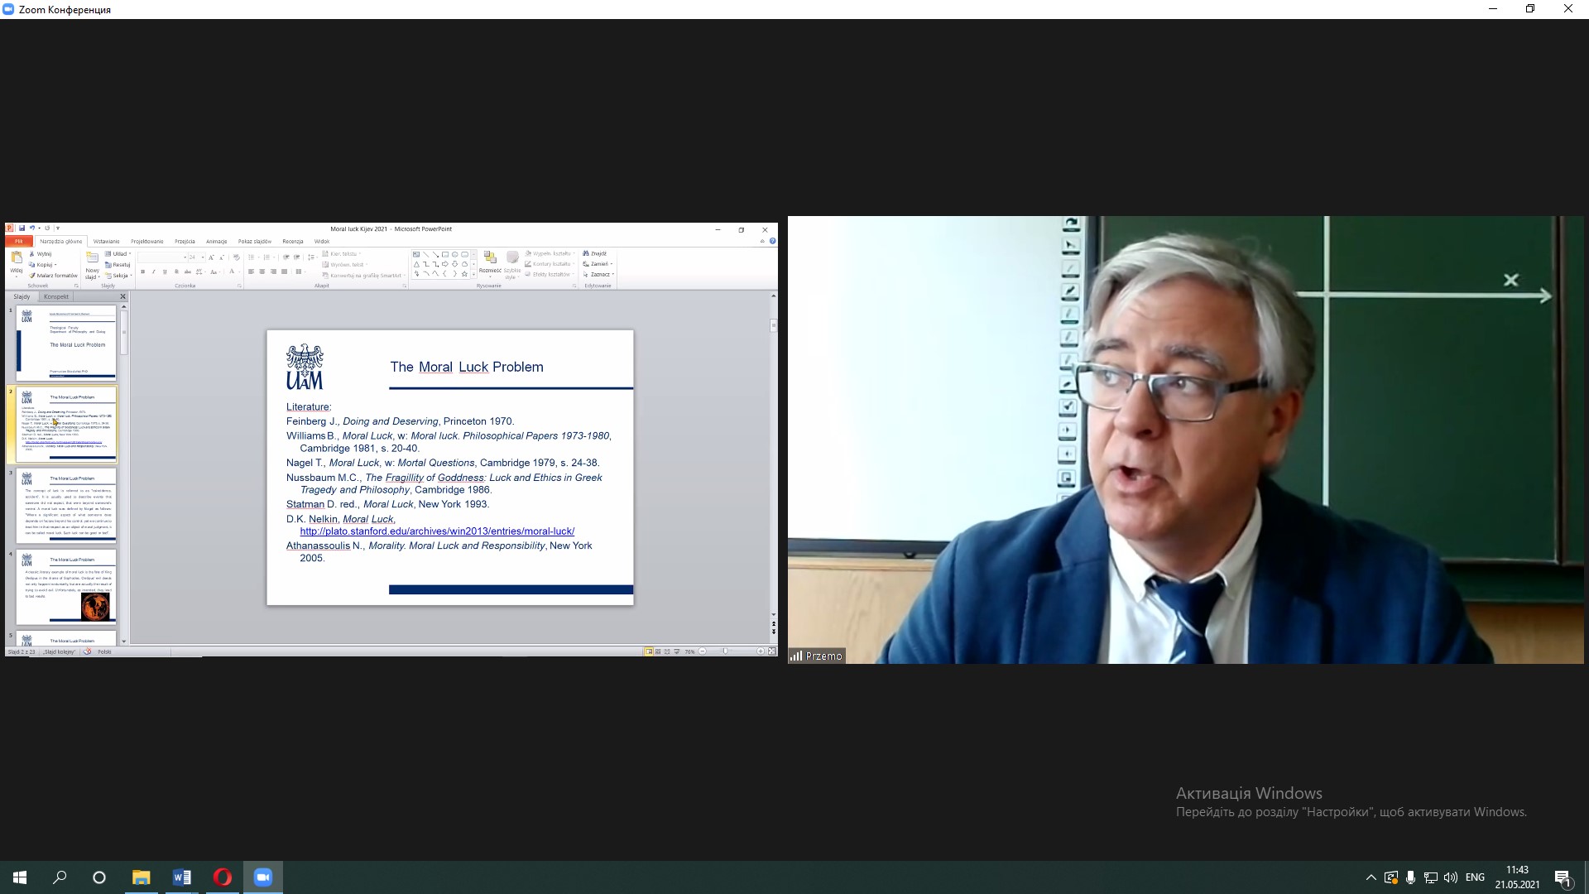Click the Undo arrow icon
1589x894 pixels.
31,228
